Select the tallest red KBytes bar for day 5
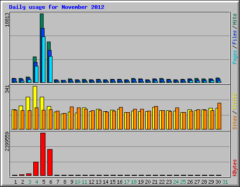Viewport: 240px width, 187px height. click(43, 154)
